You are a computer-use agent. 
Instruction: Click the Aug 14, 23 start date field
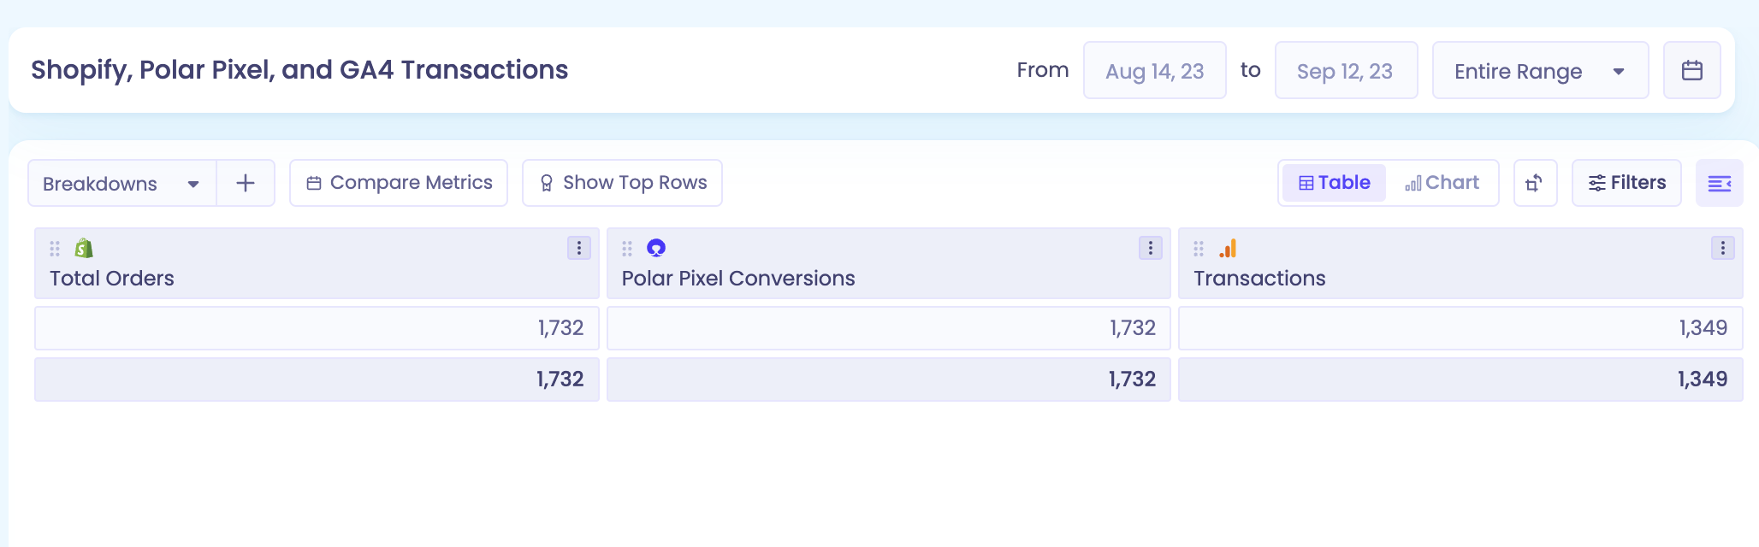point(1154,70)
